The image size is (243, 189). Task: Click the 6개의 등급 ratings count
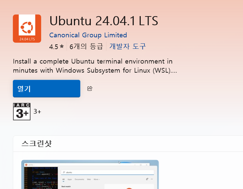[86, 46]
